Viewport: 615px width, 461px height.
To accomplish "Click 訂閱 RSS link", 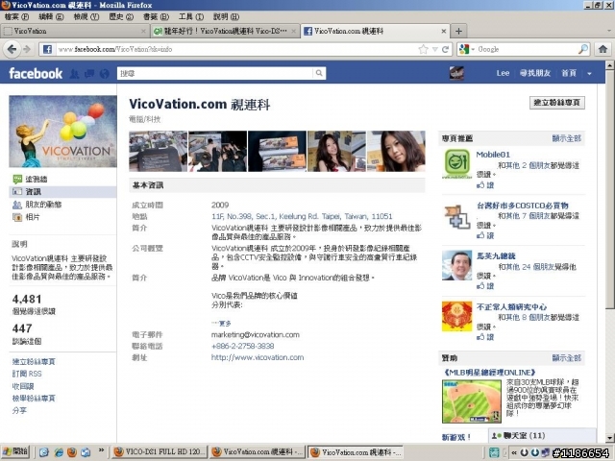I will [27, 374].
